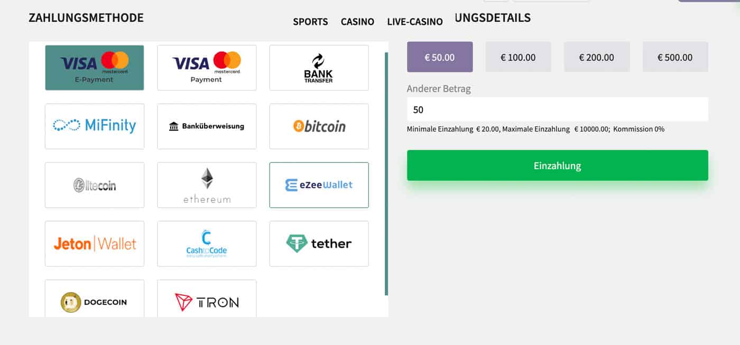Select the Bank Transfer payment tile
740x345 pixels.
point(319,68)
